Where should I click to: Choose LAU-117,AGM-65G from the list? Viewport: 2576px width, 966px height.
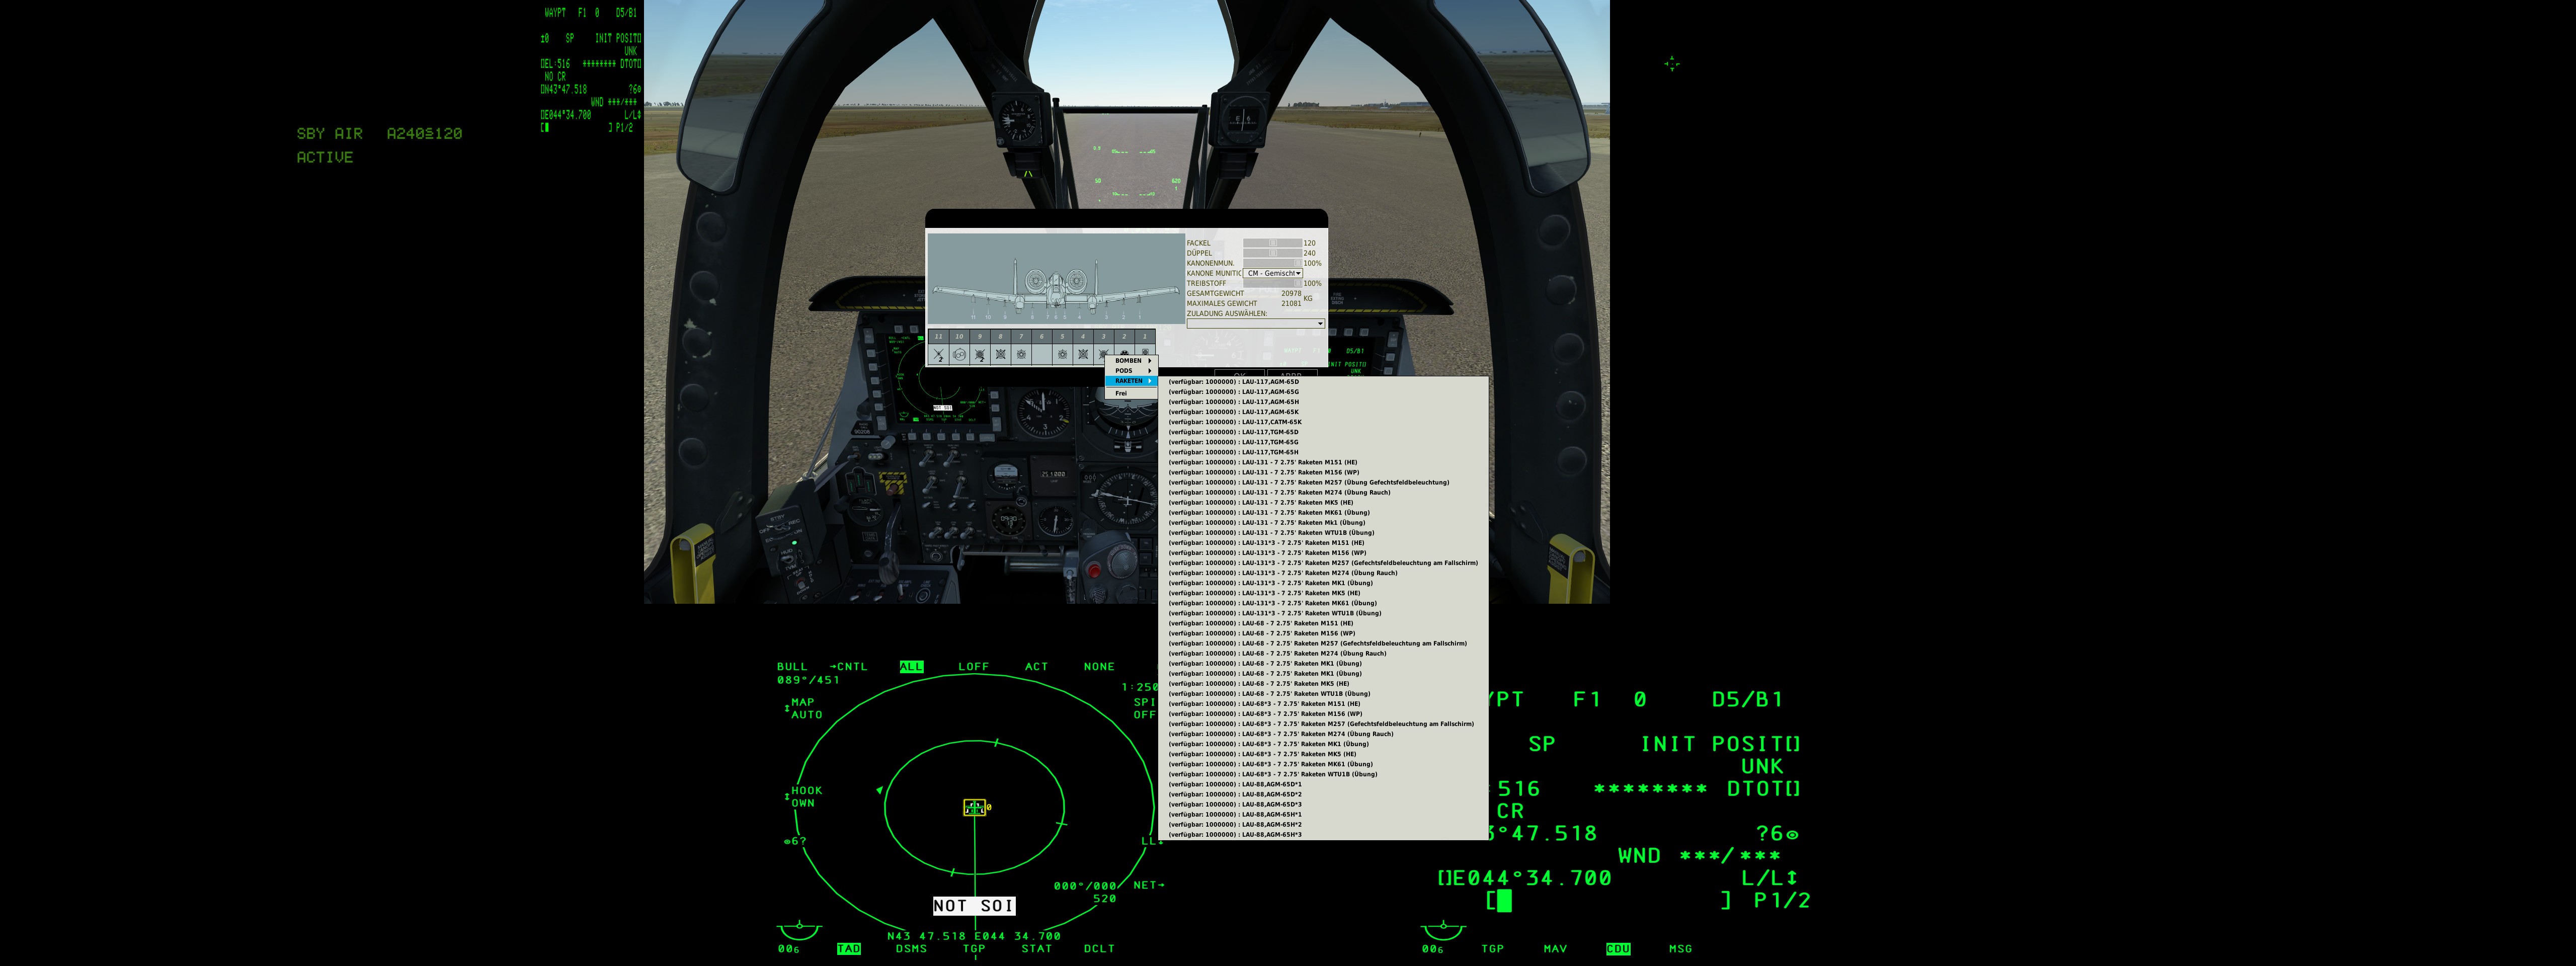[x=1324, y=391]
